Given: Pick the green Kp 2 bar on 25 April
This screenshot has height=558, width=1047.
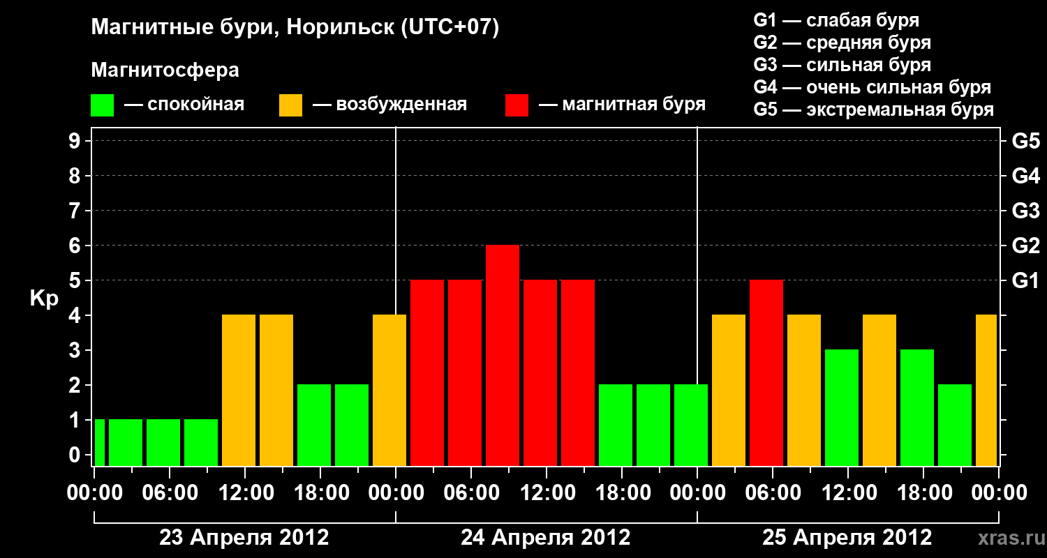Looking at the screenshot, I should 955,425.
